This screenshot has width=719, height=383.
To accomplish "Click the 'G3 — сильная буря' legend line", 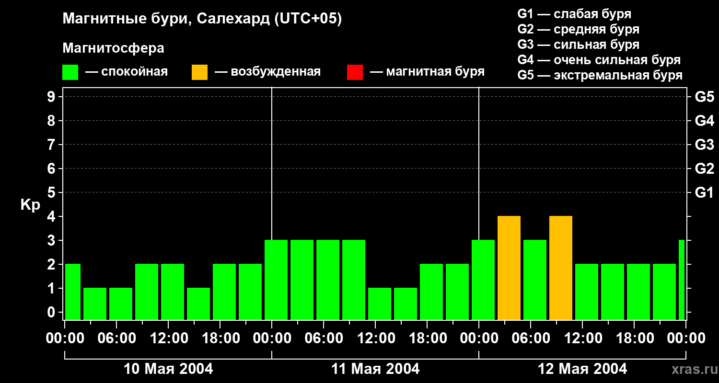I will pos(578,45).
